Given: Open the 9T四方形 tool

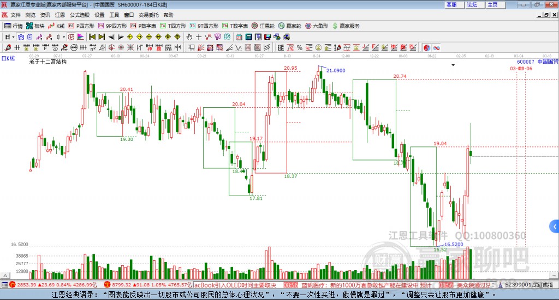Looking at the screenshot, I should point(204,26).
